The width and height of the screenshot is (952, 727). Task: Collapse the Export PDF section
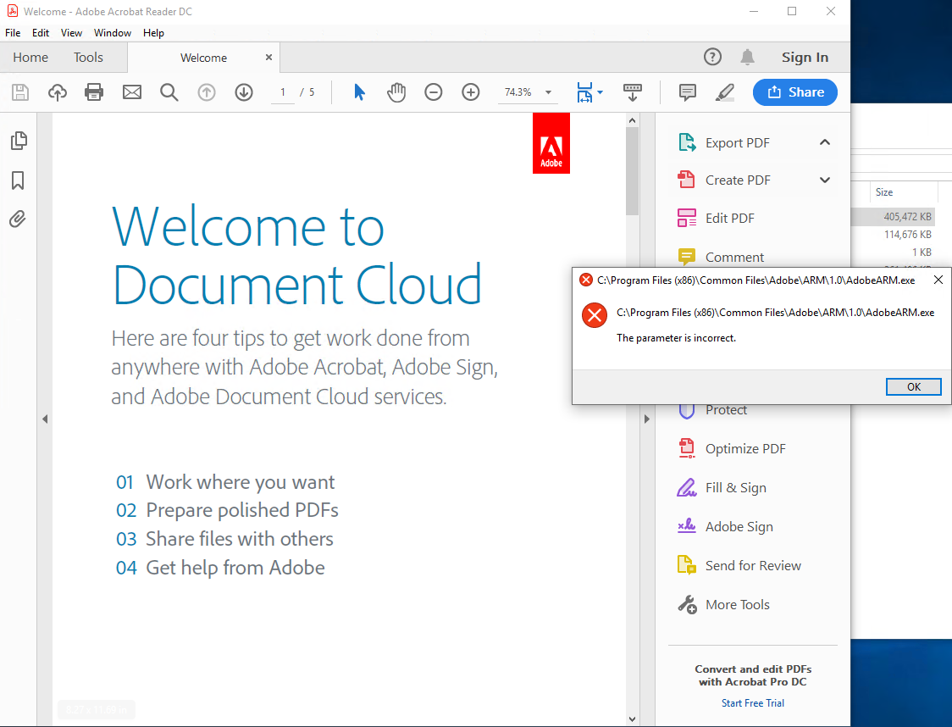[824, 142]
